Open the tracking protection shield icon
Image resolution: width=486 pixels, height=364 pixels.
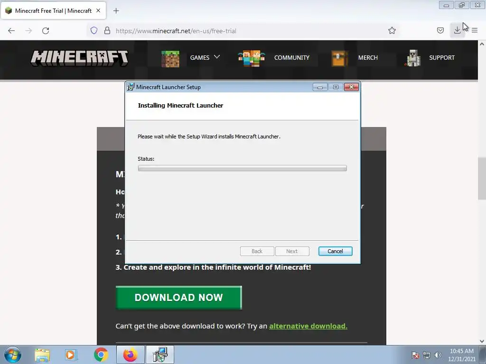tap(94, 31)
